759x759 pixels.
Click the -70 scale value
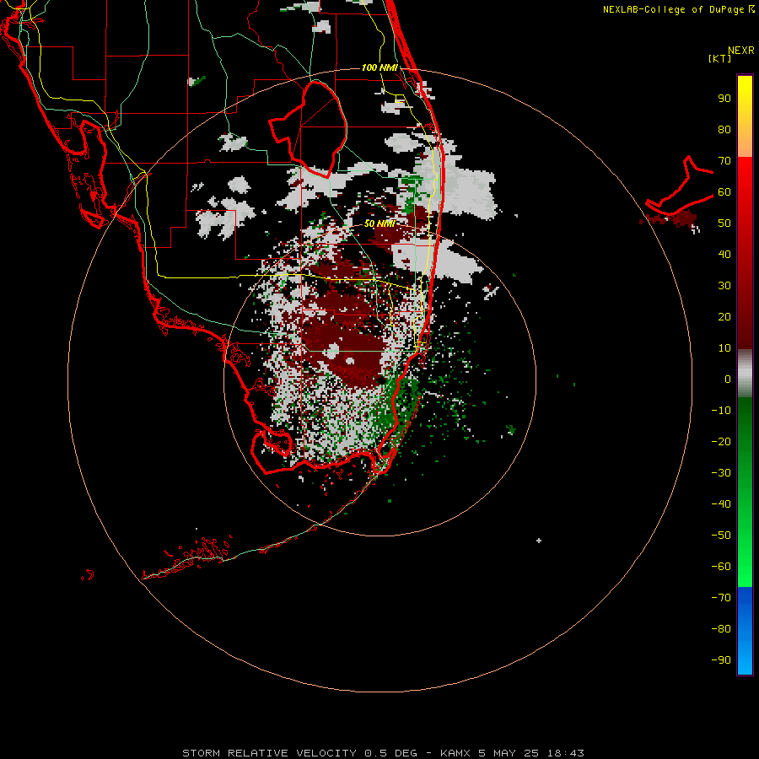(x=721, y=598)
